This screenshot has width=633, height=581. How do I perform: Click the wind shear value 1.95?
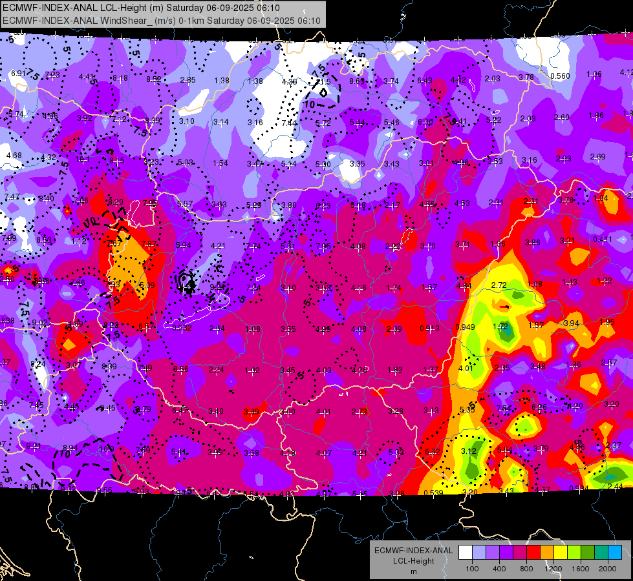pos(607,321)
